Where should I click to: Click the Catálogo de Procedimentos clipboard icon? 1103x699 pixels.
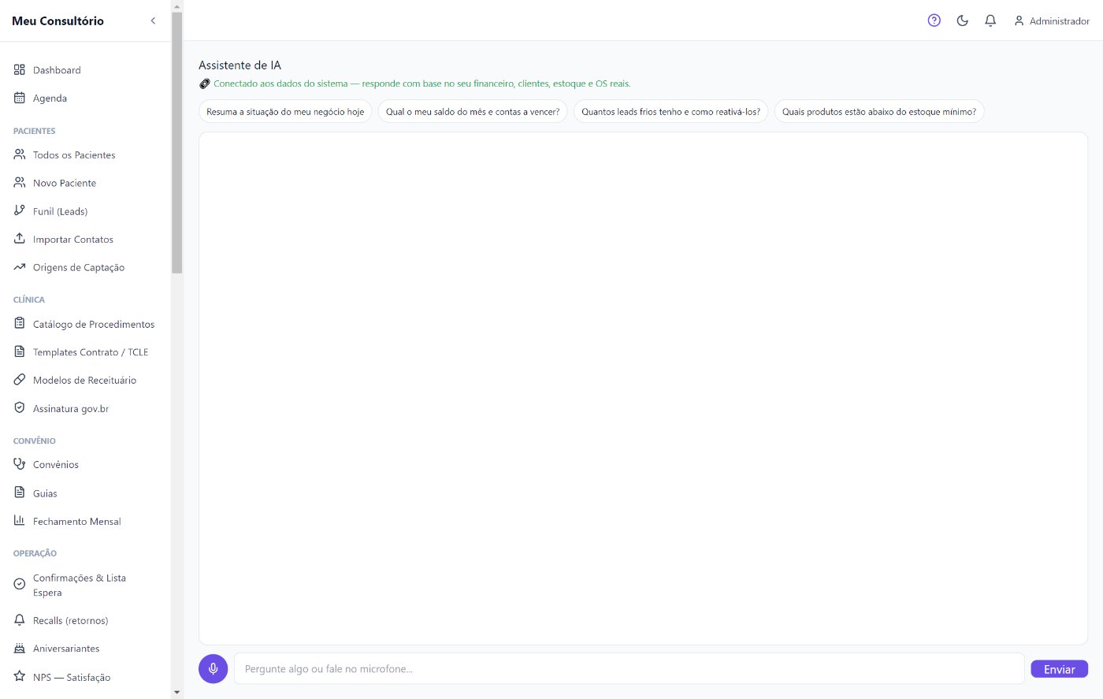pyautogui.click(x=20, y=323)
